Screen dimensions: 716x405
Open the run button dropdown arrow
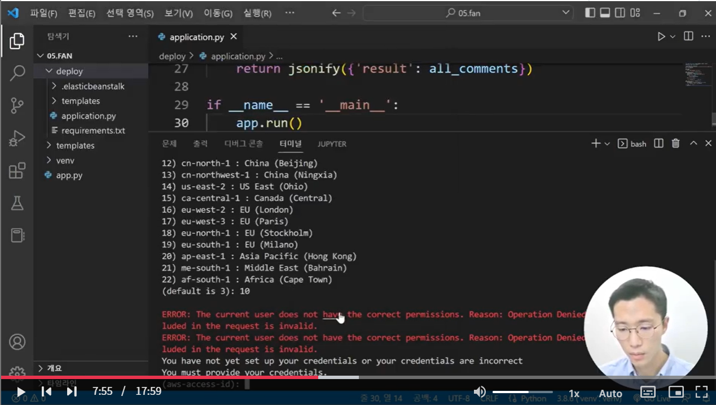pos(673,37)
